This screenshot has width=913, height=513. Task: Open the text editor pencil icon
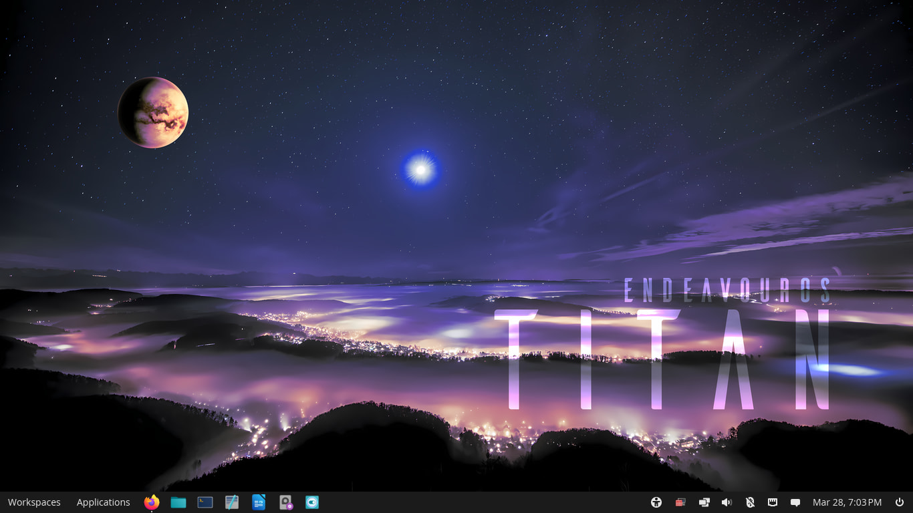point(232,502)
